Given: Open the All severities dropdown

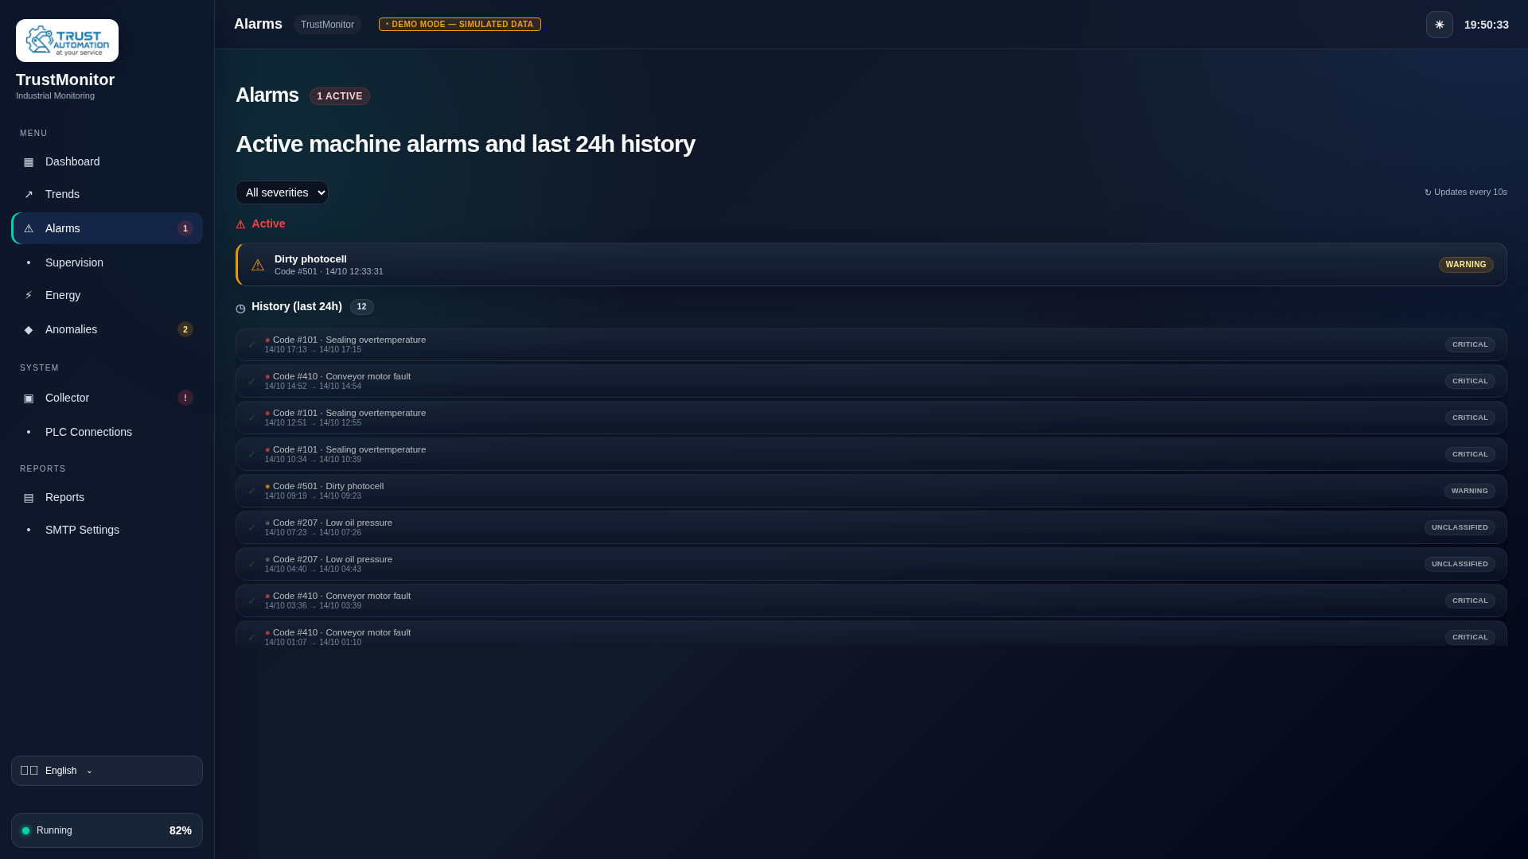Looking at the screenshot, I should pyautogui.click(x=282, y=192).
